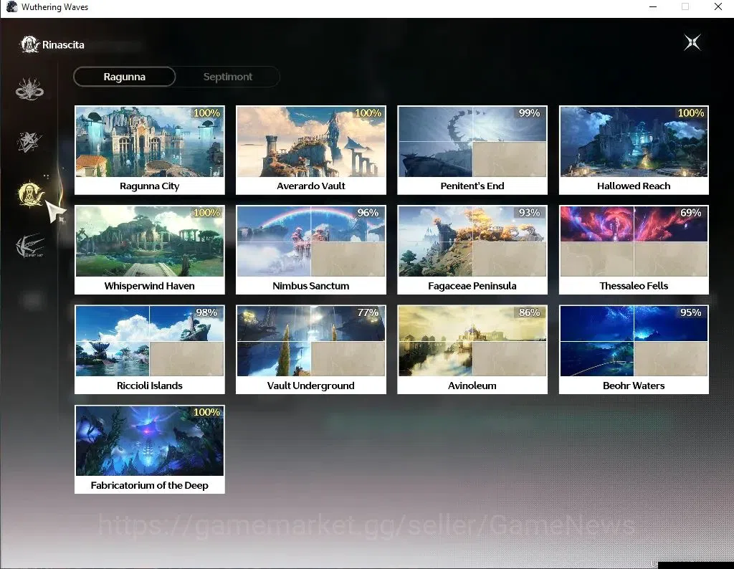The image size is (734, 569).
Task: Switch to the Ragunna tab
Action: [125, 77]
